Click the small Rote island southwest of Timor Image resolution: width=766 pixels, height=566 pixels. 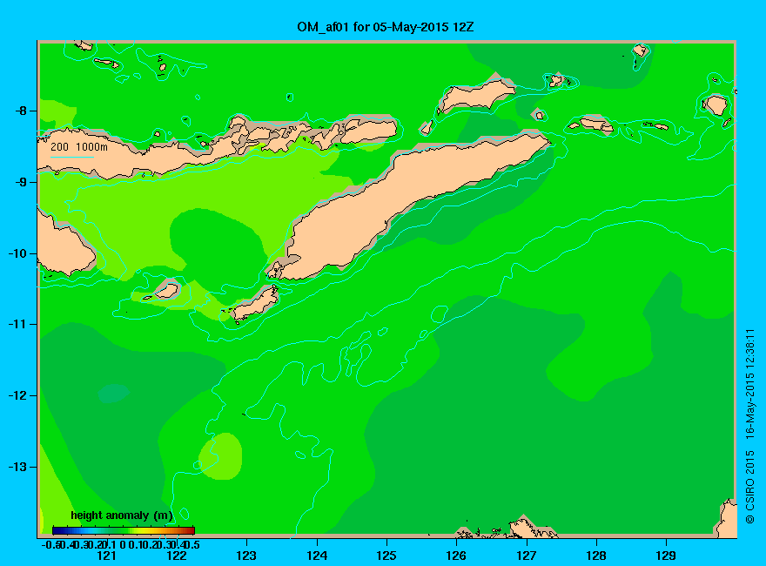click(x=255, y=304)
